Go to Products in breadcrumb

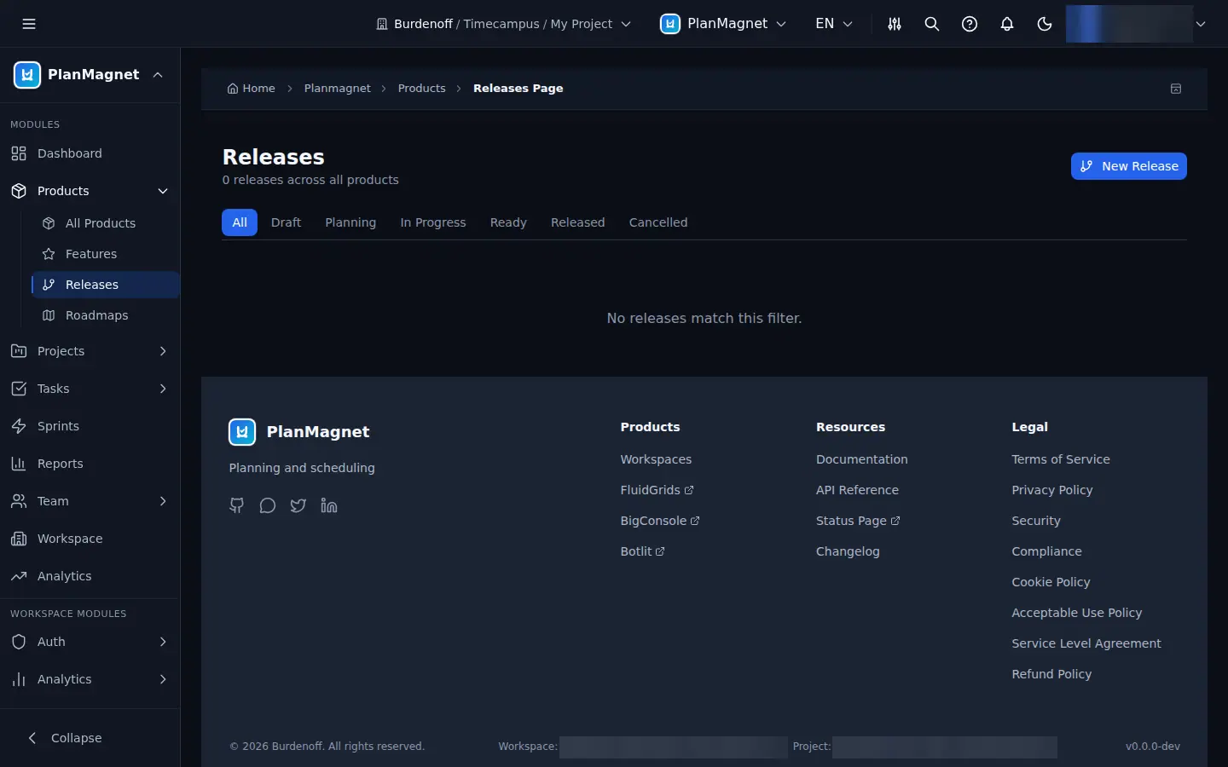(x=422, y=89)
